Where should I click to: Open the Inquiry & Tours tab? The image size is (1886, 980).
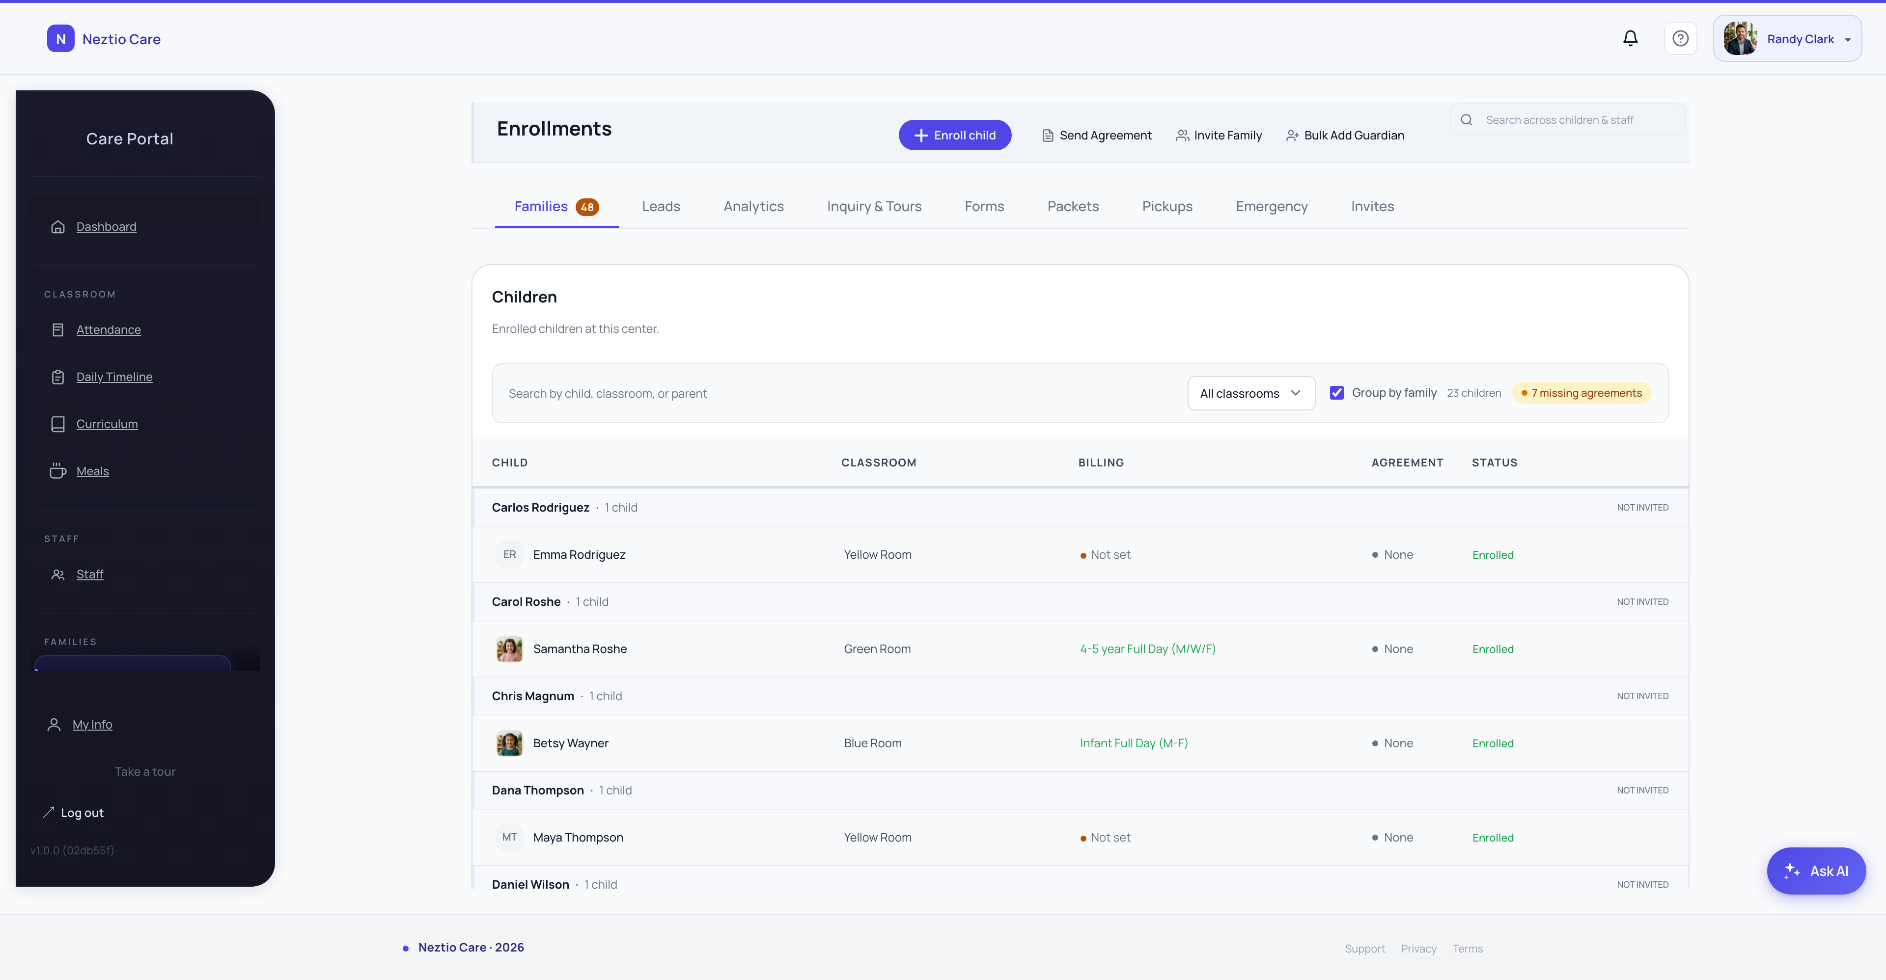pyautogui.click(x=874, y=206)
